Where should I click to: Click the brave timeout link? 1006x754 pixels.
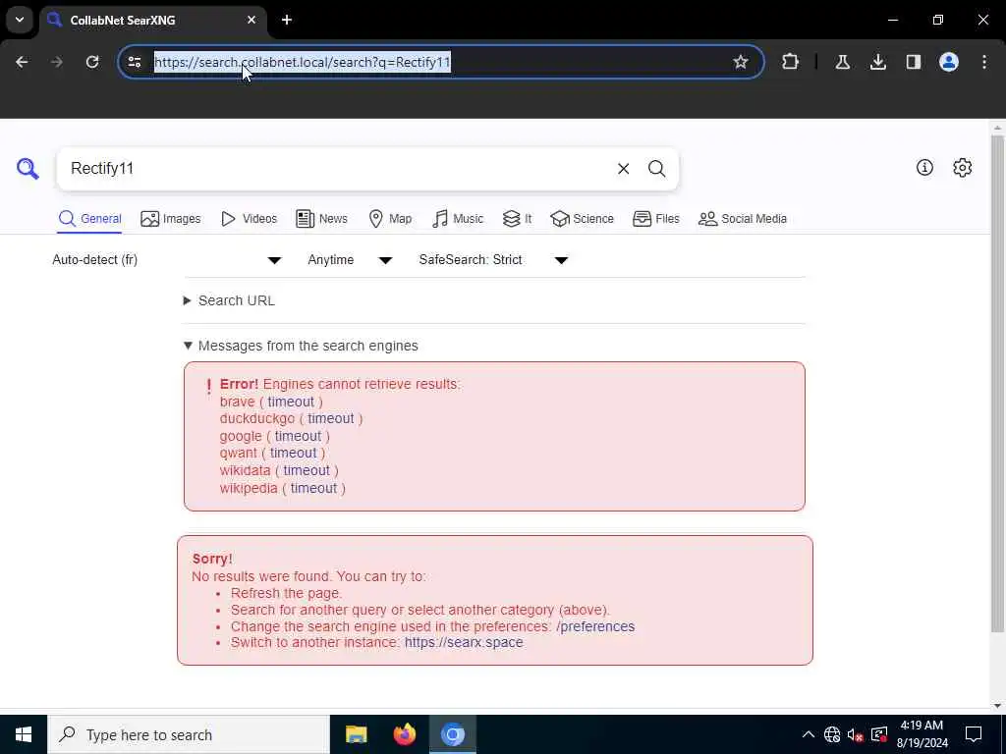point(291,402)
